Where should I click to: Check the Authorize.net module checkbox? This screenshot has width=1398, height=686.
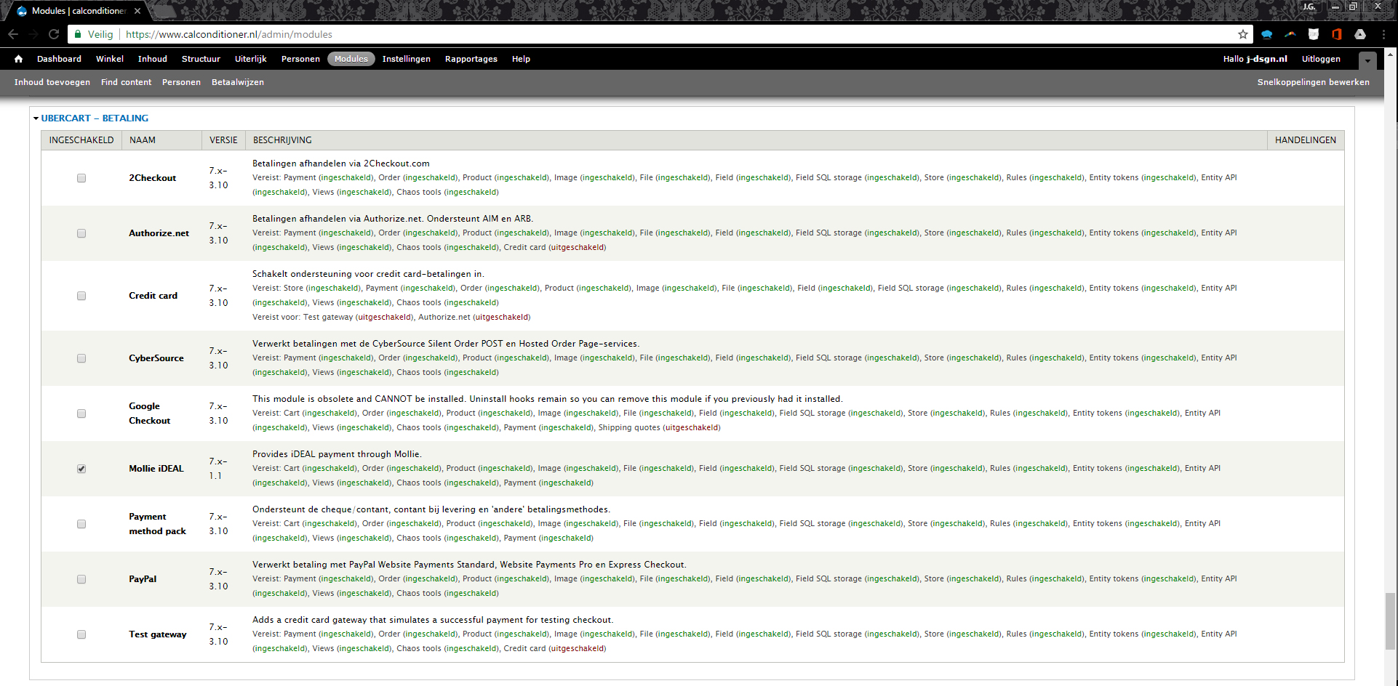click(x=81, y=233)
